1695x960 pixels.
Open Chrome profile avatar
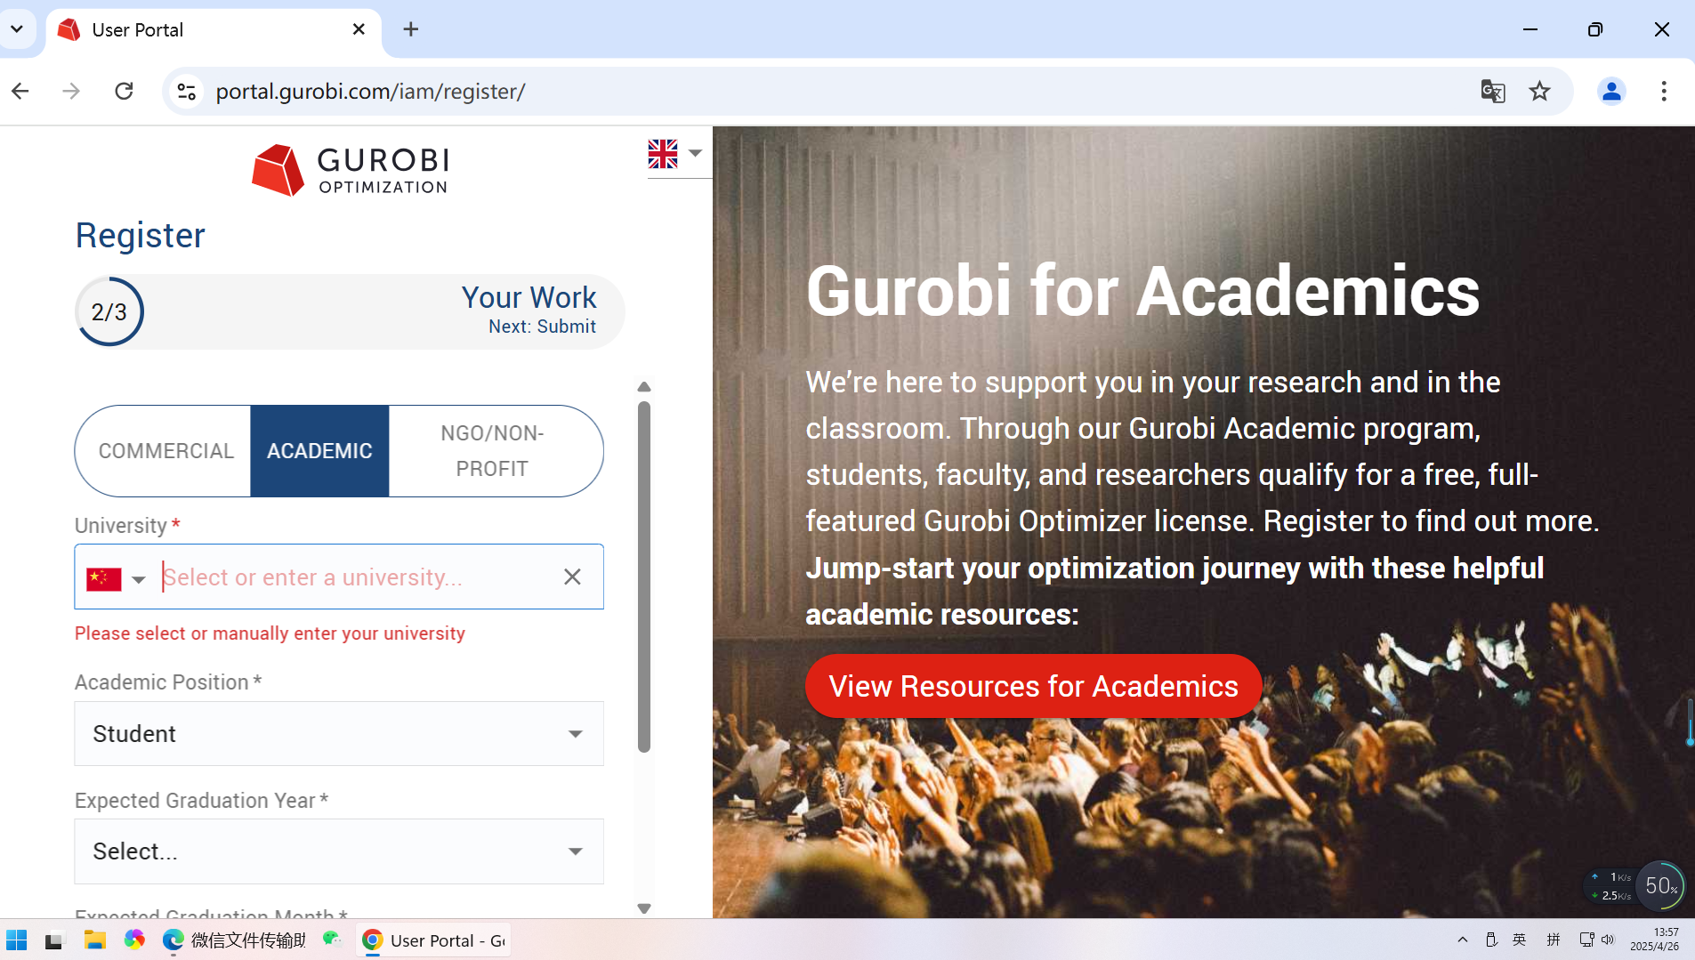[1611, 91]
